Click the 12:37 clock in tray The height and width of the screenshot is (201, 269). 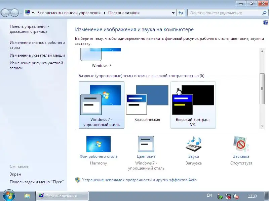pyautogui.click(x=253, y=196)
